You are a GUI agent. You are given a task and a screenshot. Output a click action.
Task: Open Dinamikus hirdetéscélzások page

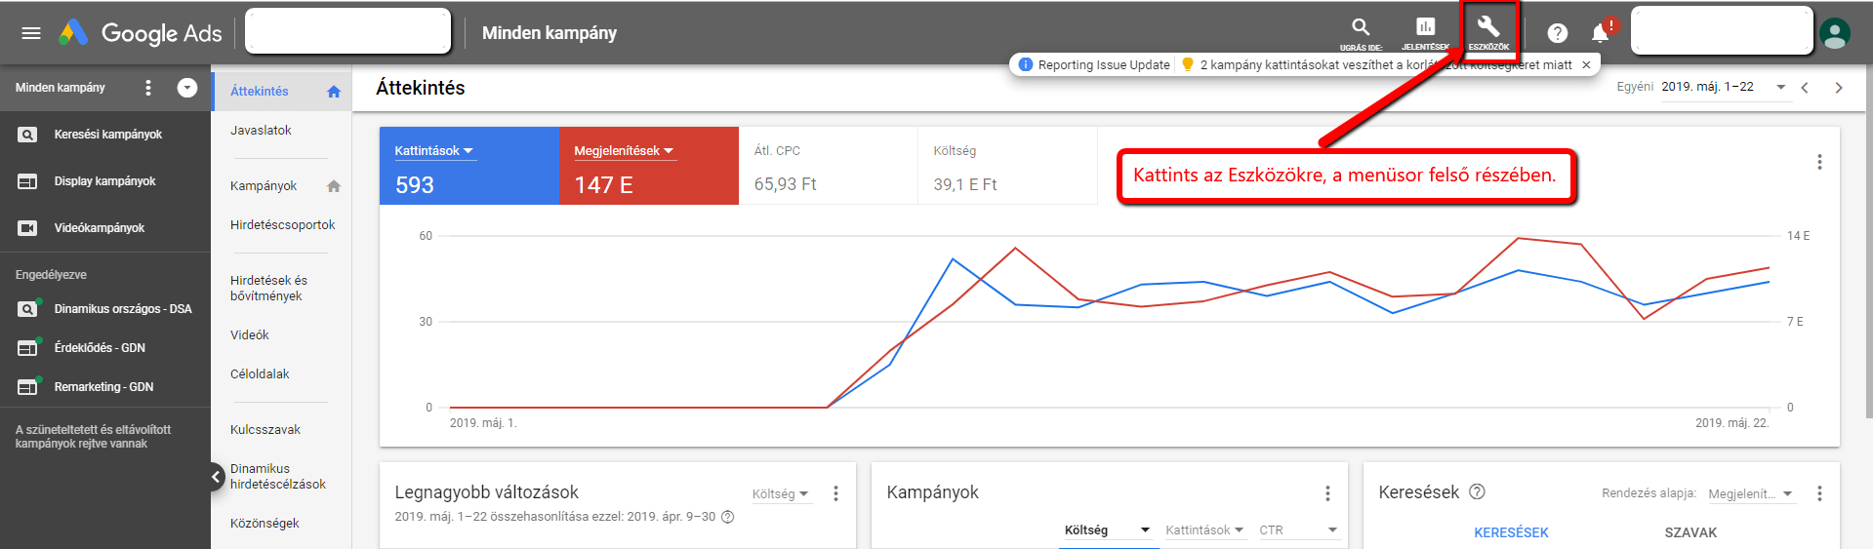(x=278, y=477)
